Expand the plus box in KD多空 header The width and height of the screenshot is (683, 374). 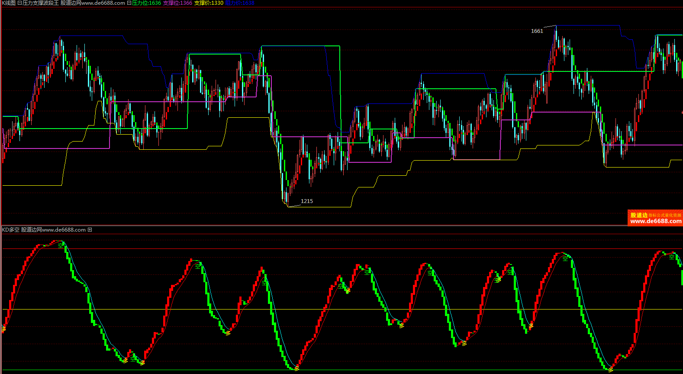point(90,230)
